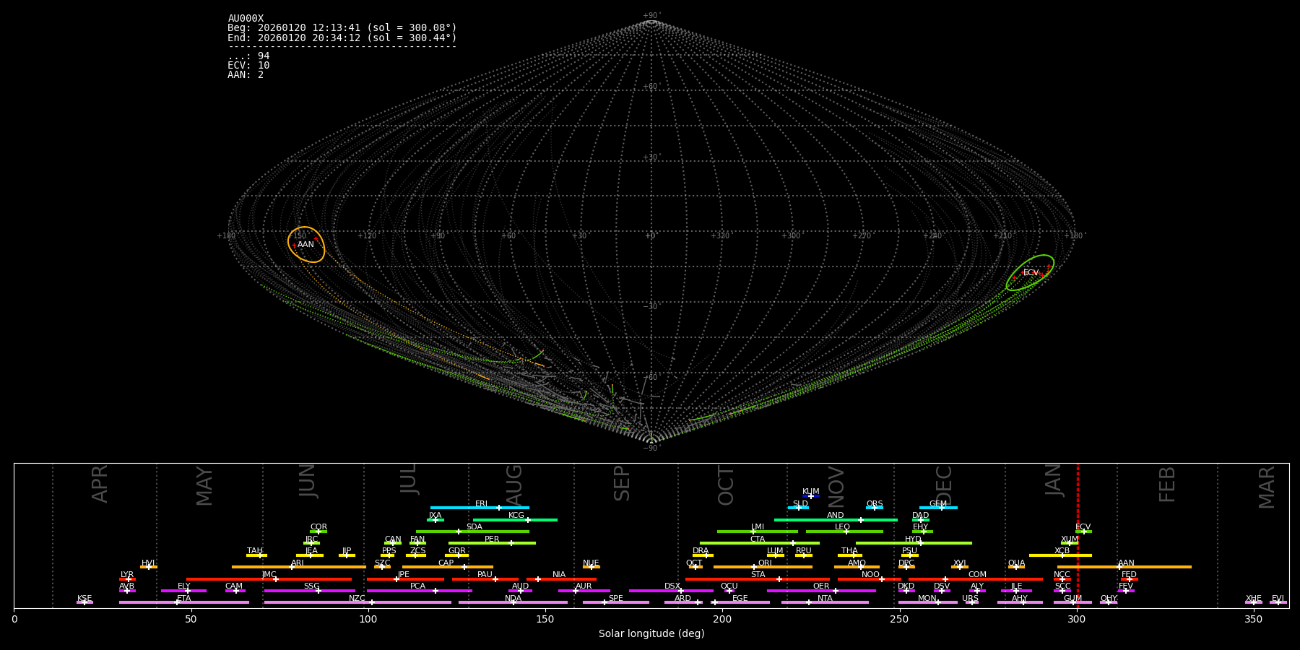
Task: Click the KUM shower label in timeline
Action: coord(810,492)
